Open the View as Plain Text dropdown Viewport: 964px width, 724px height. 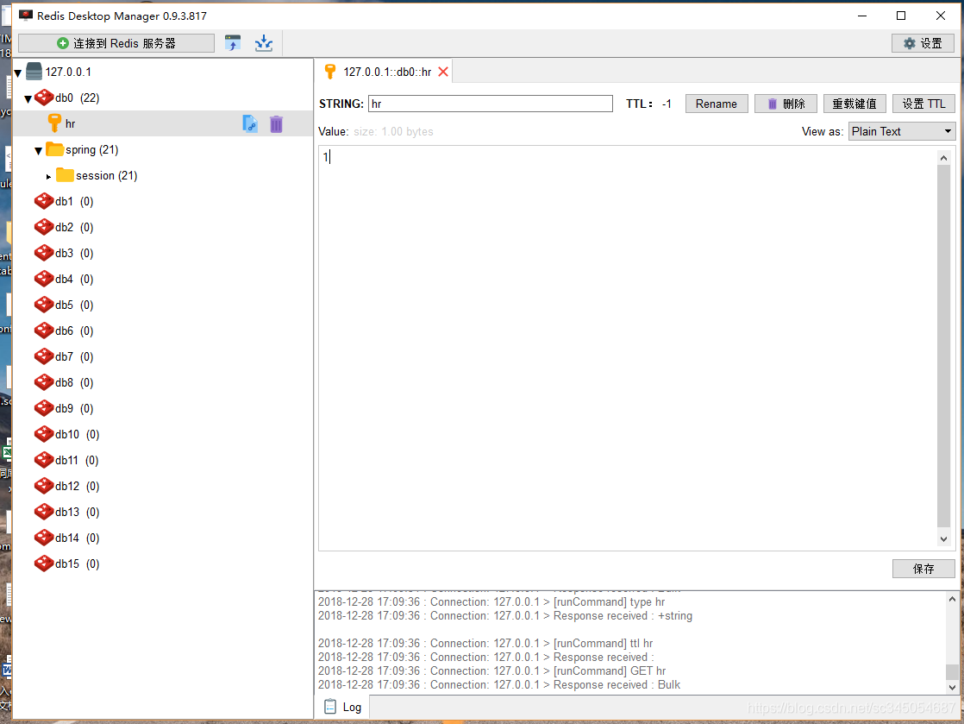click(x=901, y=132)
